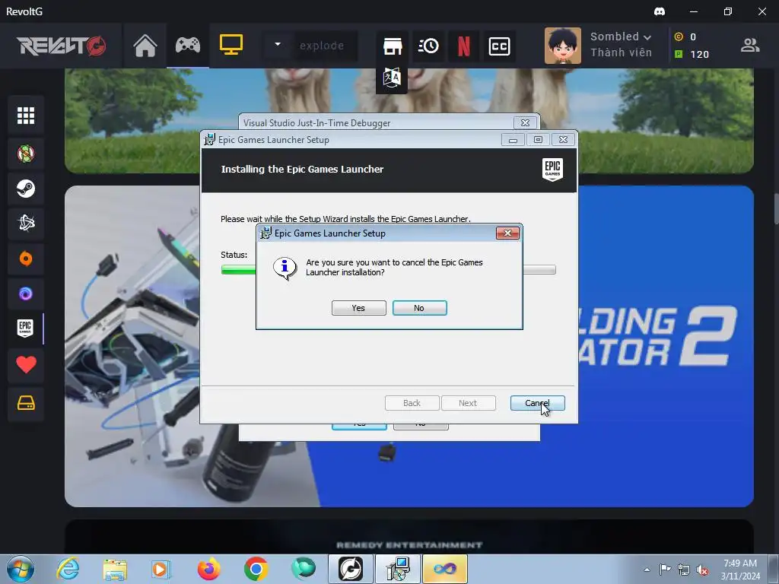Open the yellow drive storage sidebar icon
779x584 pixels.
[26, 403]
